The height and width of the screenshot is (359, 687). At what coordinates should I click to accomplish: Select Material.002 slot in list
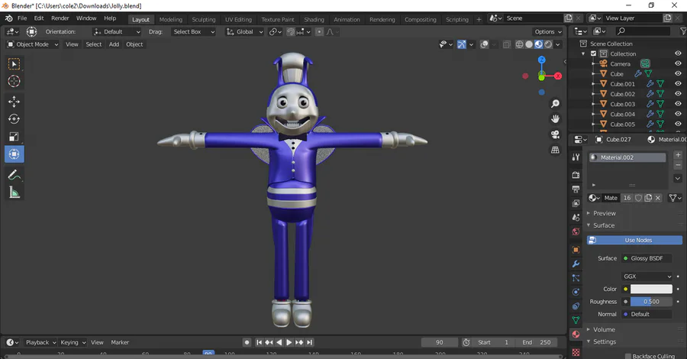(627, 157)
